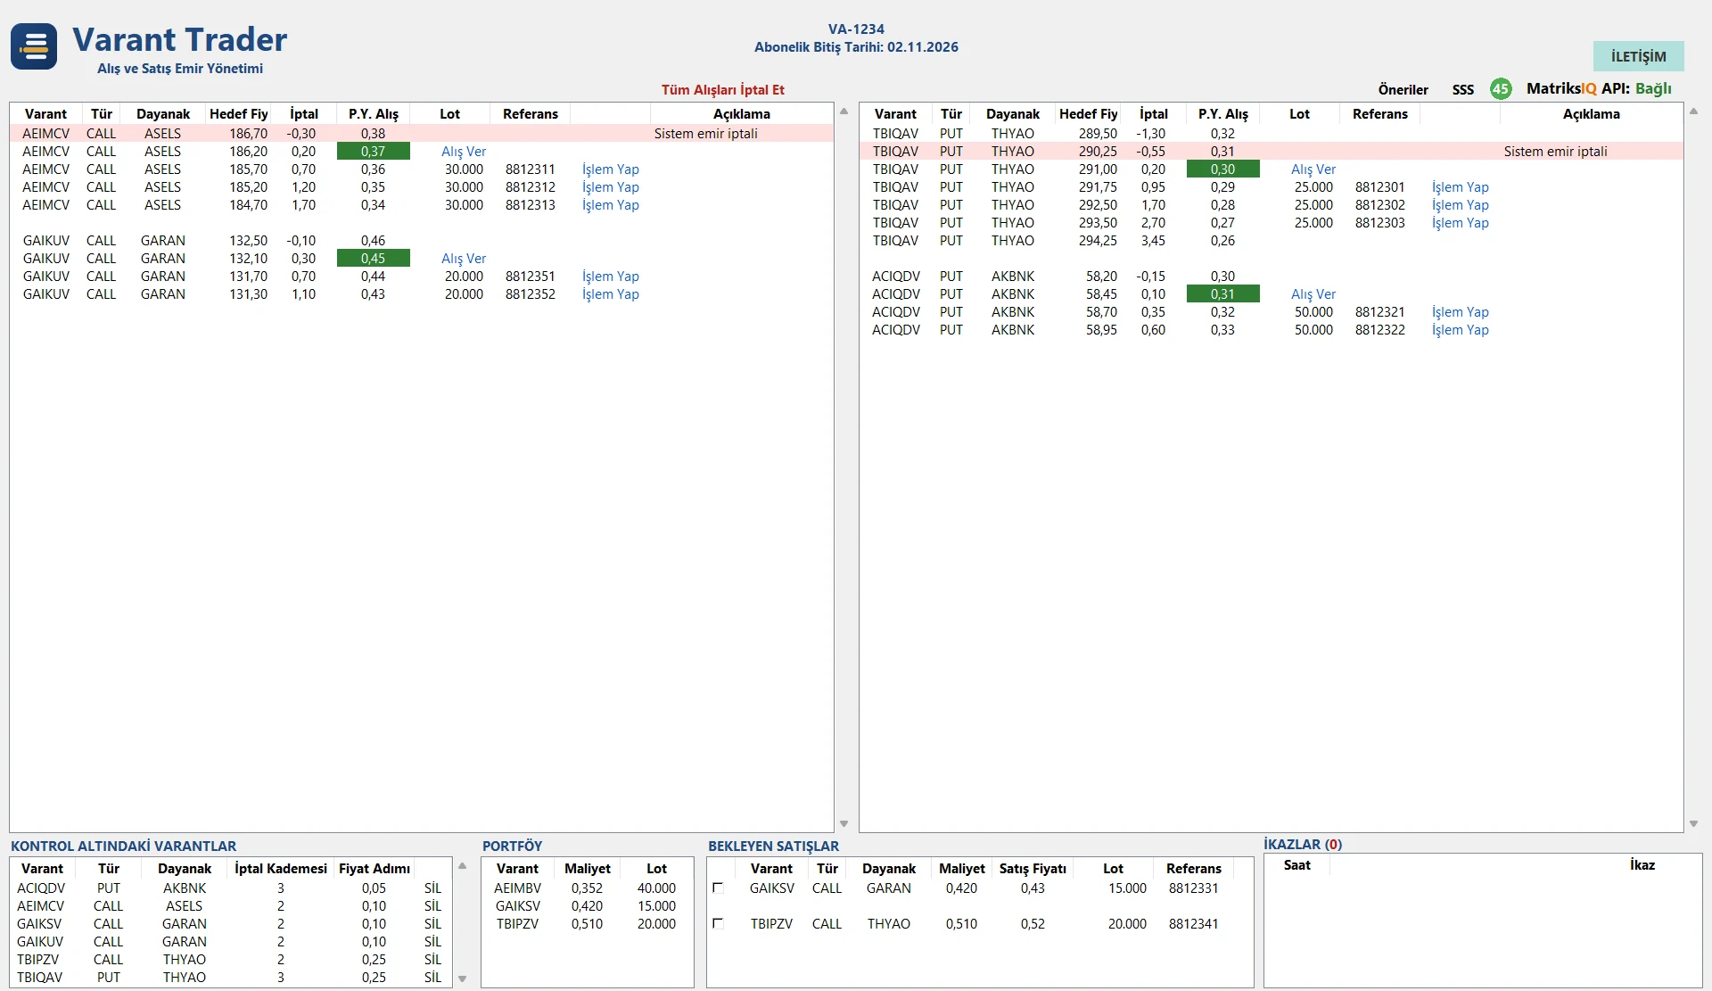Click the 0,31 green cell for ACIQDV
Screen dimensions: 1712x991
tap(1222, 293)
